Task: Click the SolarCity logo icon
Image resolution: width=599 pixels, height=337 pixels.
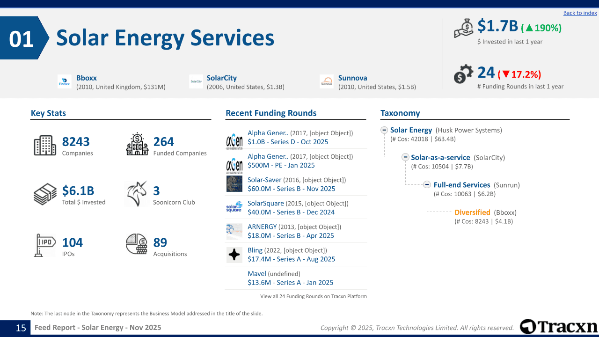Action: click(x=196, y=81)
